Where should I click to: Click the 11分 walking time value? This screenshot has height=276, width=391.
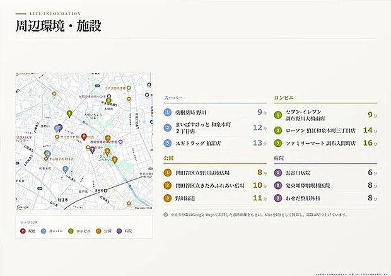pos(260,198)
